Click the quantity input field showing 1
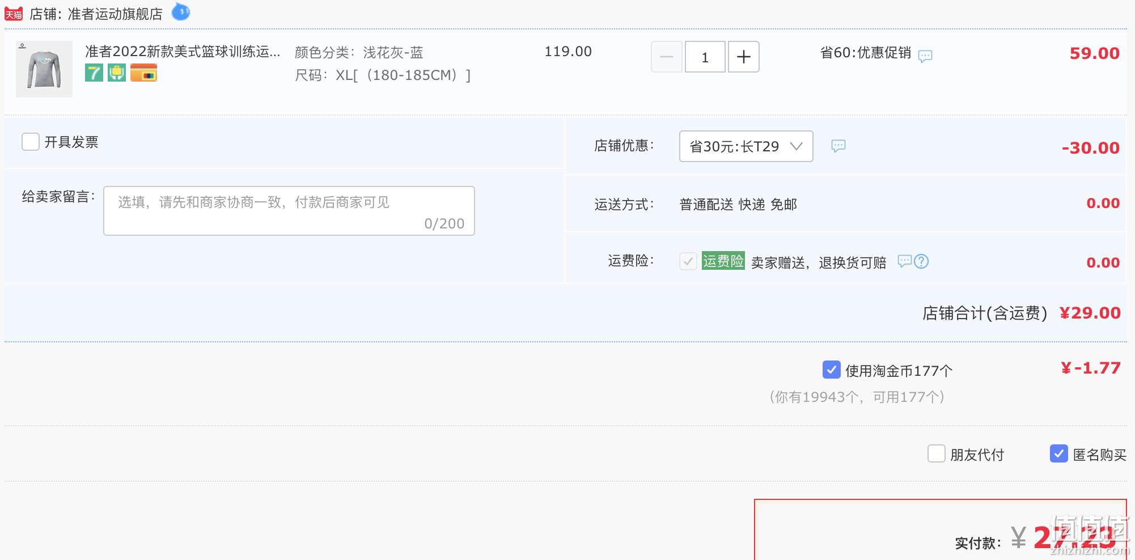Viewport: 1135px width, 560px height. (x=705, y=57)
